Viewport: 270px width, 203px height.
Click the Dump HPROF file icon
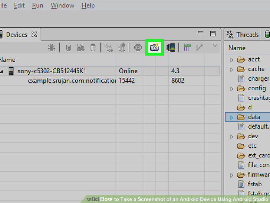(x=80, y=48)
